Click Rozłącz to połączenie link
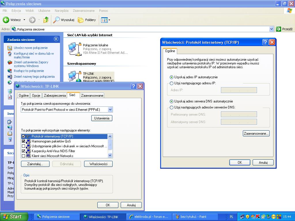This screenshot has height=221, width=295. pos(29,71)
